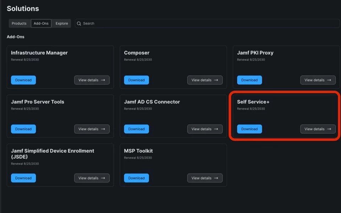
Task: Download Jamf PKI Proxy
Action: 249,80
